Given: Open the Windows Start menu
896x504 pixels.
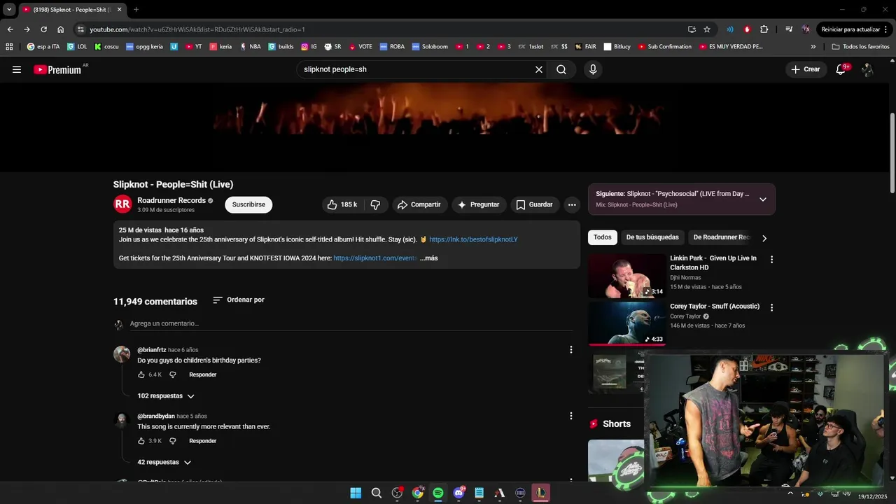Looking at the screenshot, I should tap(356, 493).
